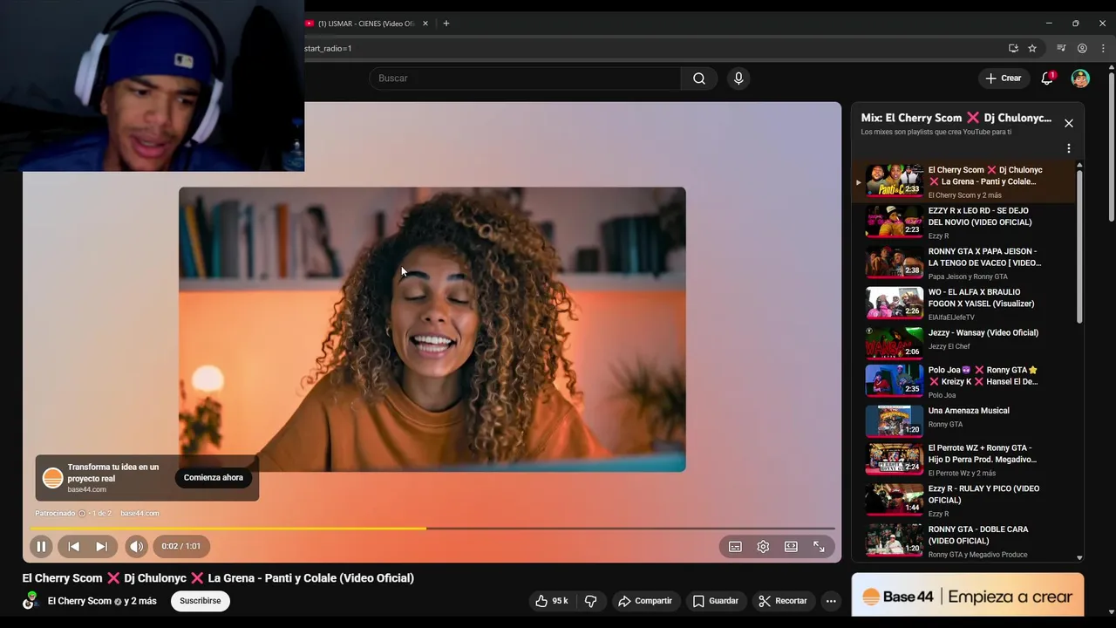This screenshot has height=628, width=1116.
Task: Click the Comienza ahora ad button
Action: (x=213, y=478)
